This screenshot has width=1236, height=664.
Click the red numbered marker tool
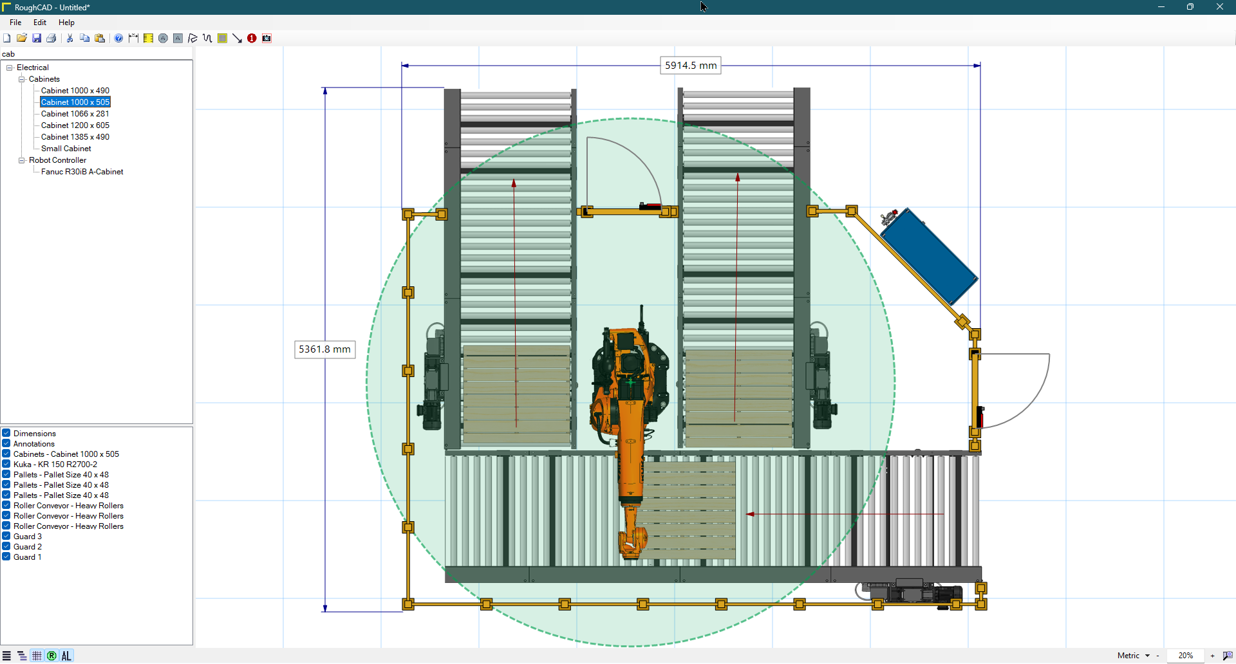[252, 39]
